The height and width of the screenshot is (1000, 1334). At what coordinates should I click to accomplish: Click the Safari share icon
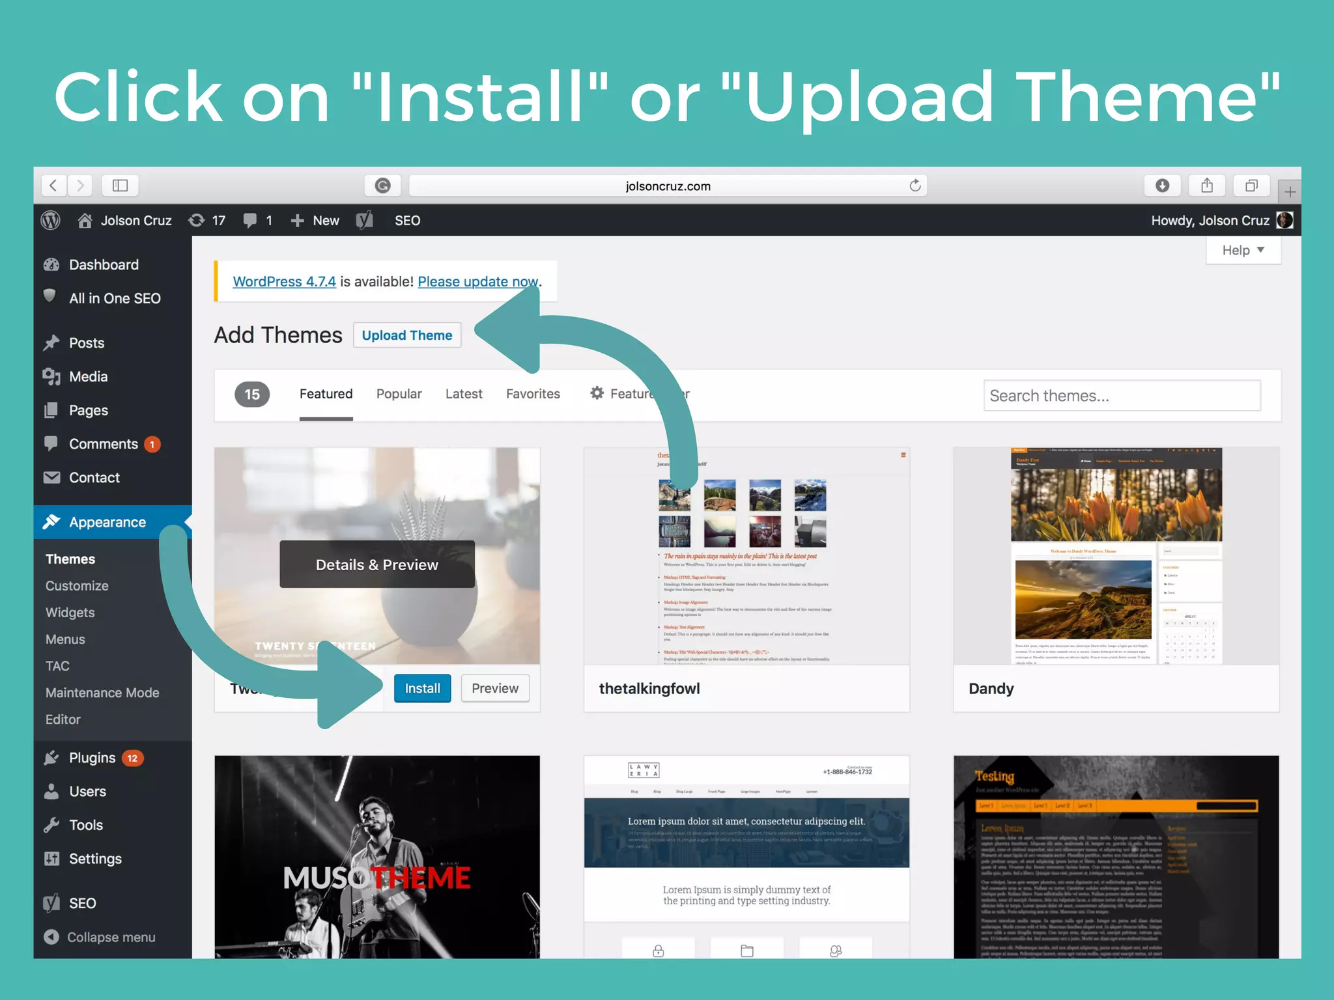(1207, 186)
